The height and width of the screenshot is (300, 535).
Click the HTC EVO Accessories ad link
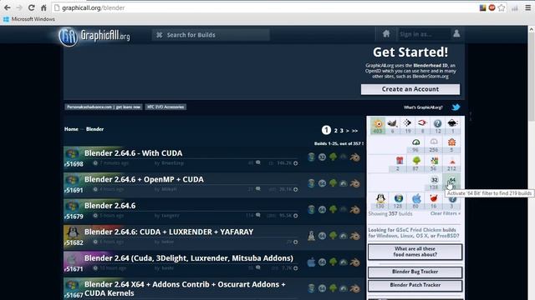pos(166,107)
